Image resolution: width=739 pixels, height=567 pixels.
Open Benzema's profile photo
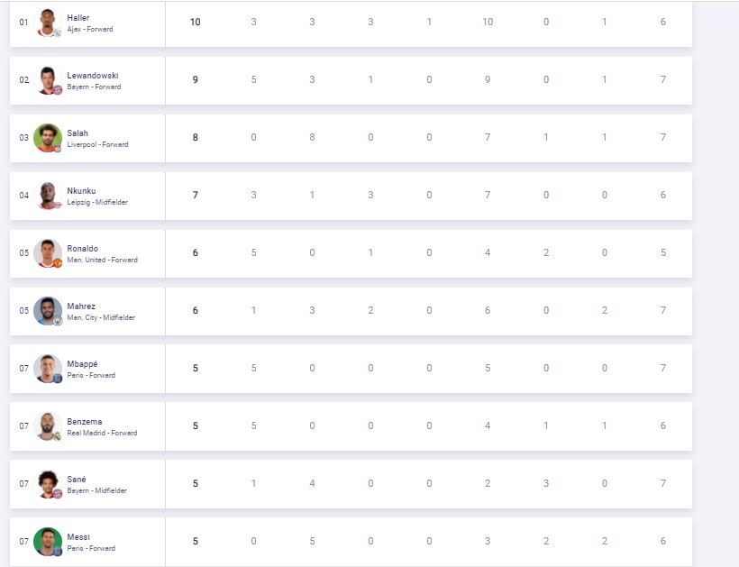click(x=48, y=426)
